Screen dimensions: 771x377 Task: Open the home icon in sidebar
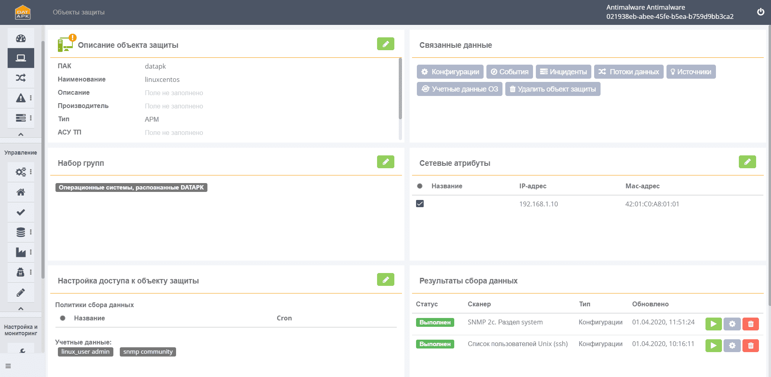(21, 192)
